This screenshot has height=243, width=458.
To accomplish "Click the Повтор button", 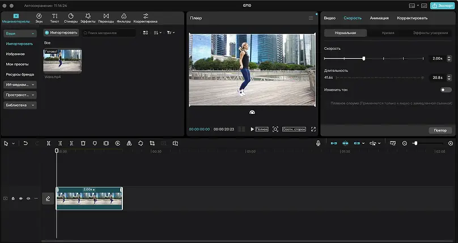I will pyautogui.click(x=440, y=130).
